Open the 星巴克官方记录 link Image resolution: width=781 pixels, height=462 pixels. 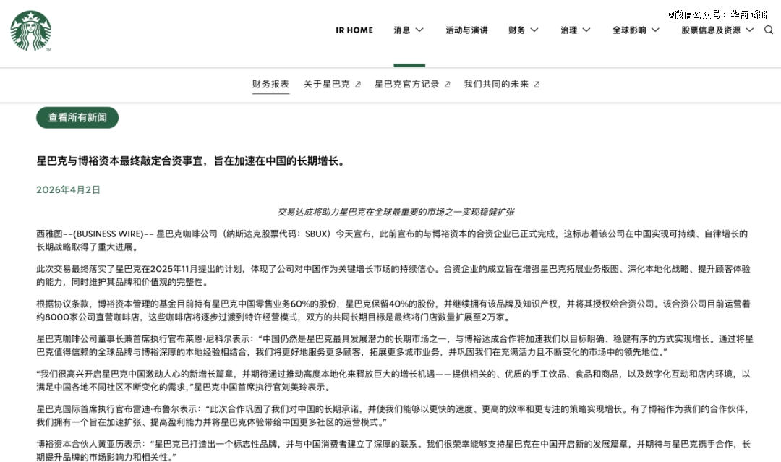click(407, 84)
